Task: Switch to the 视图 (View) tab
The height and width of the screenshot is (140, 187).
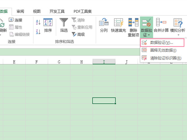Action: tap(37, 12)
